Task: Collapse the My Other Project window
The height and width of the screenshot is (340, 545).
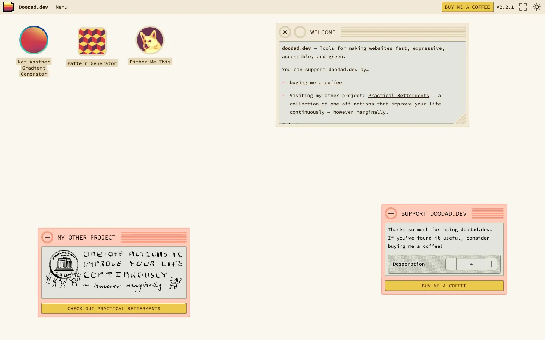Action: (47, 238)
